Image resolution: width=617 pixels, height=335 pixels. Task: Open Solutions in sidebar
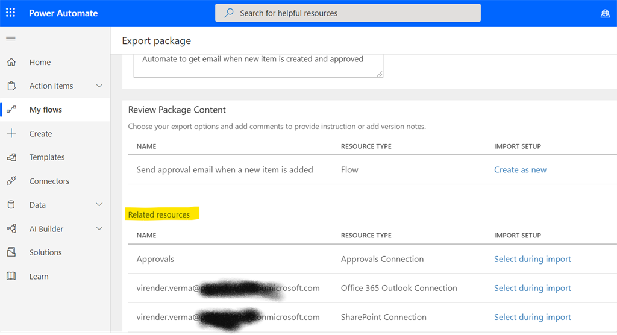tap(45, 252)
